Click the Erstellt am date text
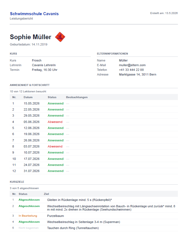The image size is (187, 250). tap(164, 13)
